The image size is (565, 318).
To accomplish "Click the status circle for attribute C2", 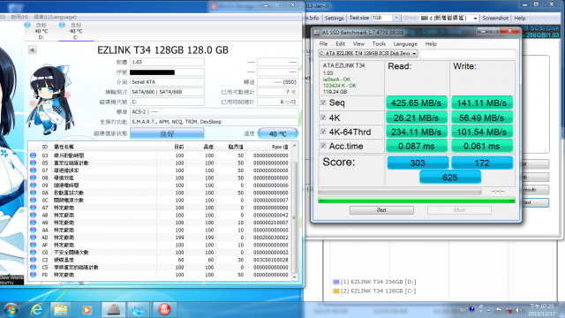I will point(34,260).
